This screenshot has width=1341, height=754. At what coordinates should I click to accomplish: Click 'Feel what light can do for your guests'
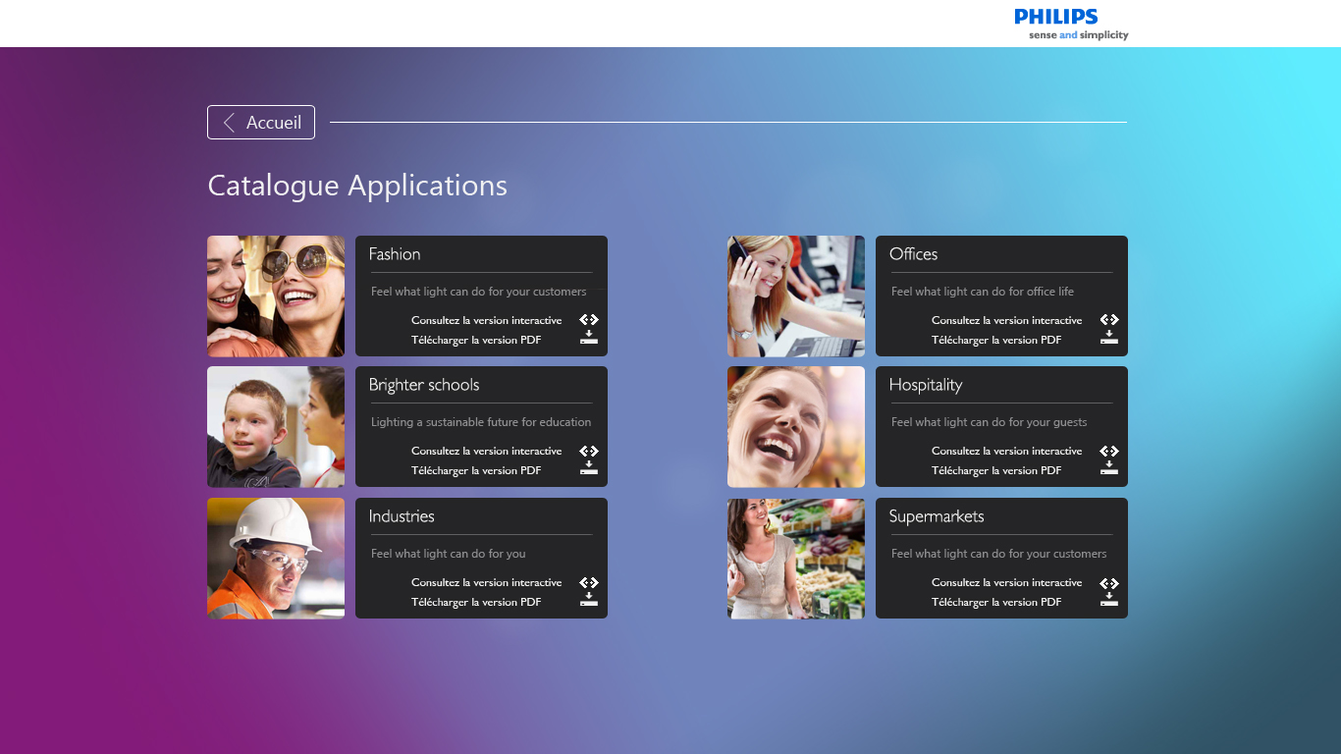click(x=990, y=422)
